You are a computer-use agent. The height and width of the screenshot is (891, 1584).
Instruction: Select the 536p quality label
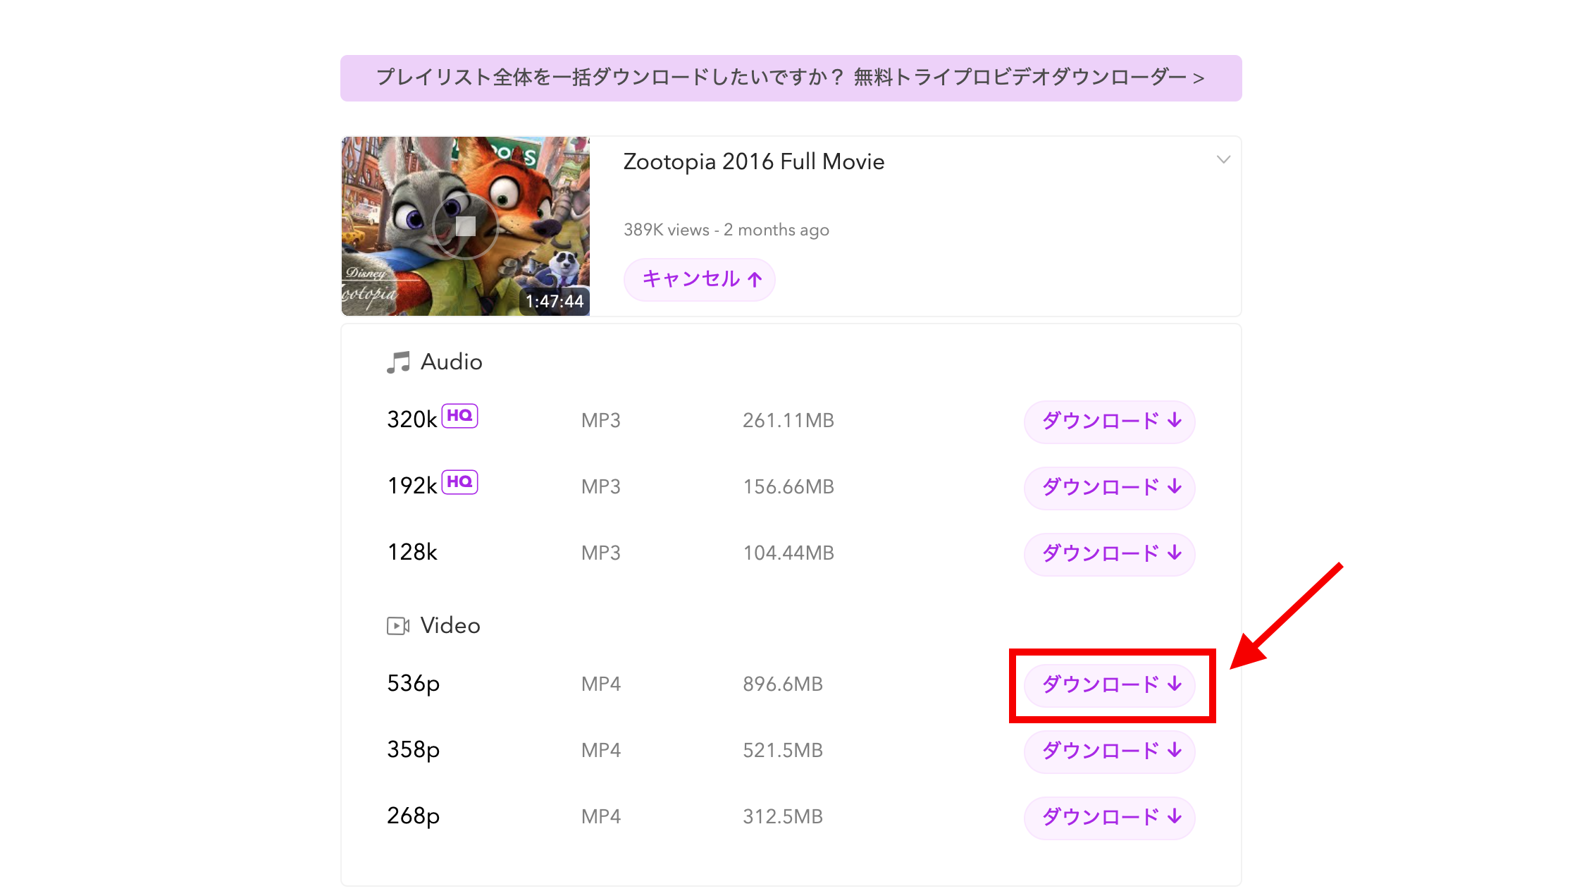tap(414, 684)
